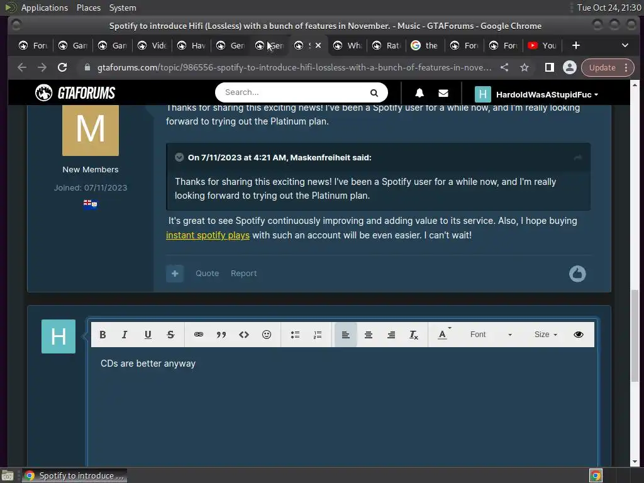
Task: Open the System menu
Action: (x=123, y=8)
